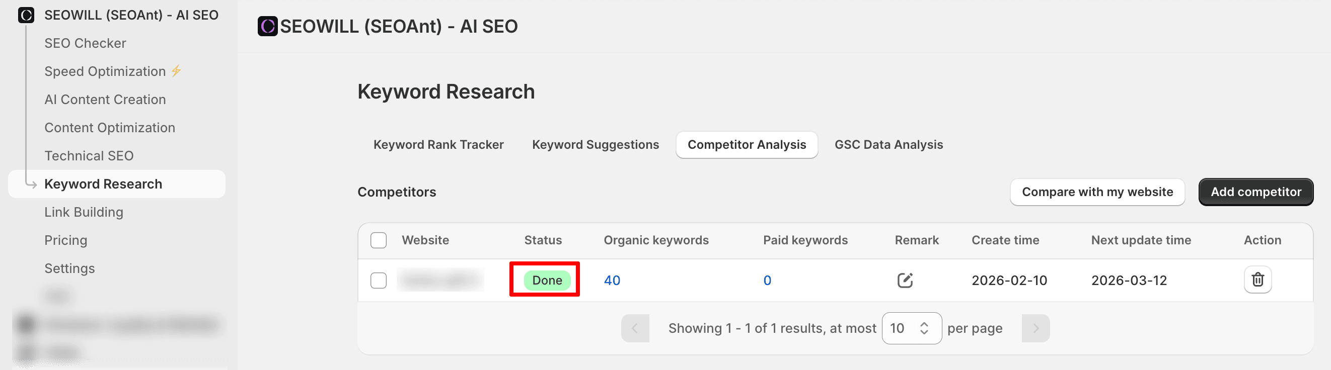This screenshot has width=1331, height=370.
Task: Check the first competitor row checkbox
Action: tap(378, 280)
